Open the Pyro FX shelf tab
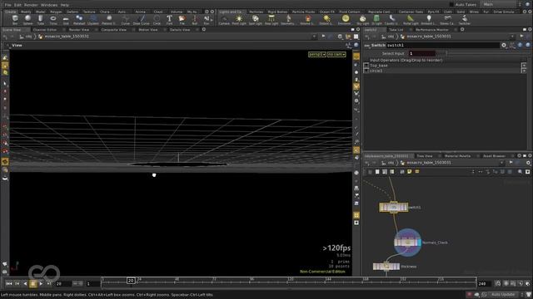This screenshot has height=299, width=533. (x=433, y=12)
